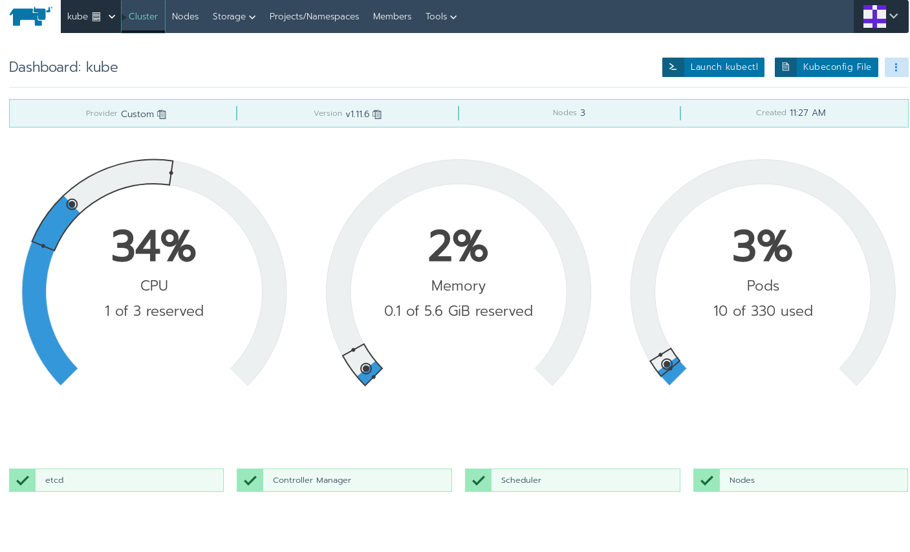The image size is (910, 552).
Task: Open the user avatar menu
Action: [x=881, y=16]
